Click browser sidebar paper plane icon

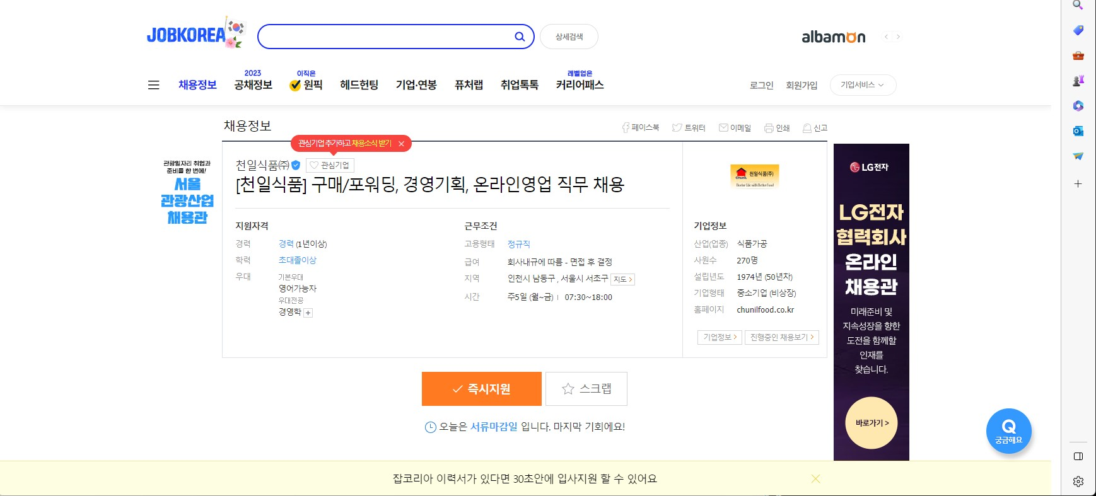coord(1078,156)
